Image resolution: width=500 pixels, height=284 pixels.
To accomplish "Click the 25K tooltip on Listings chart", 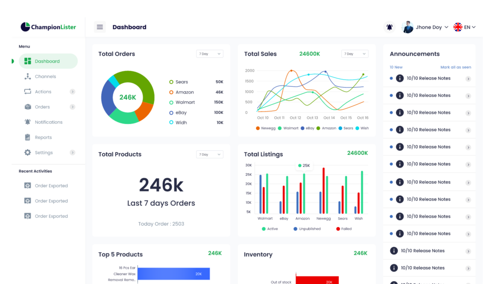I will tap(304, 166).
